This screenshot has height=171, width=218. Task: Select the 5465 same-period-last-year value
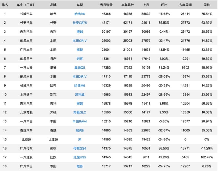tap(185, 157)
